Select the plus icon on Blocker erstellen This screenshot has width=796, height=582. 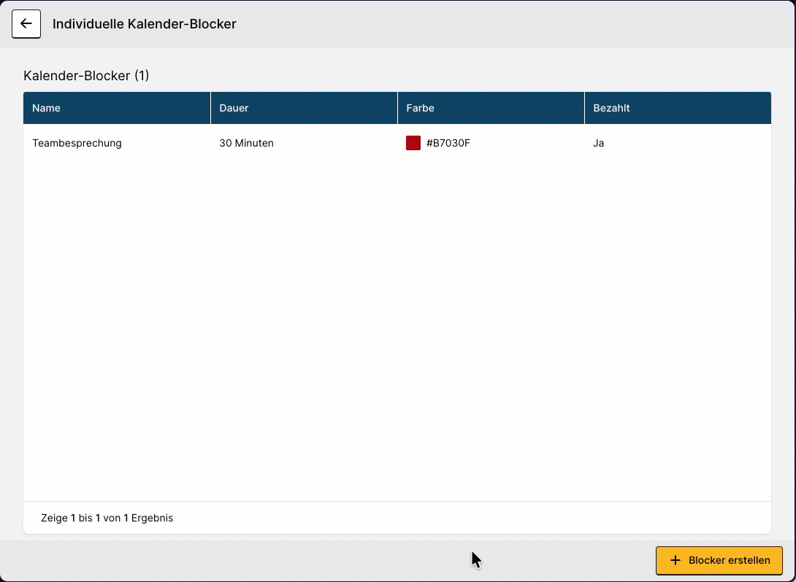(675, 560)
